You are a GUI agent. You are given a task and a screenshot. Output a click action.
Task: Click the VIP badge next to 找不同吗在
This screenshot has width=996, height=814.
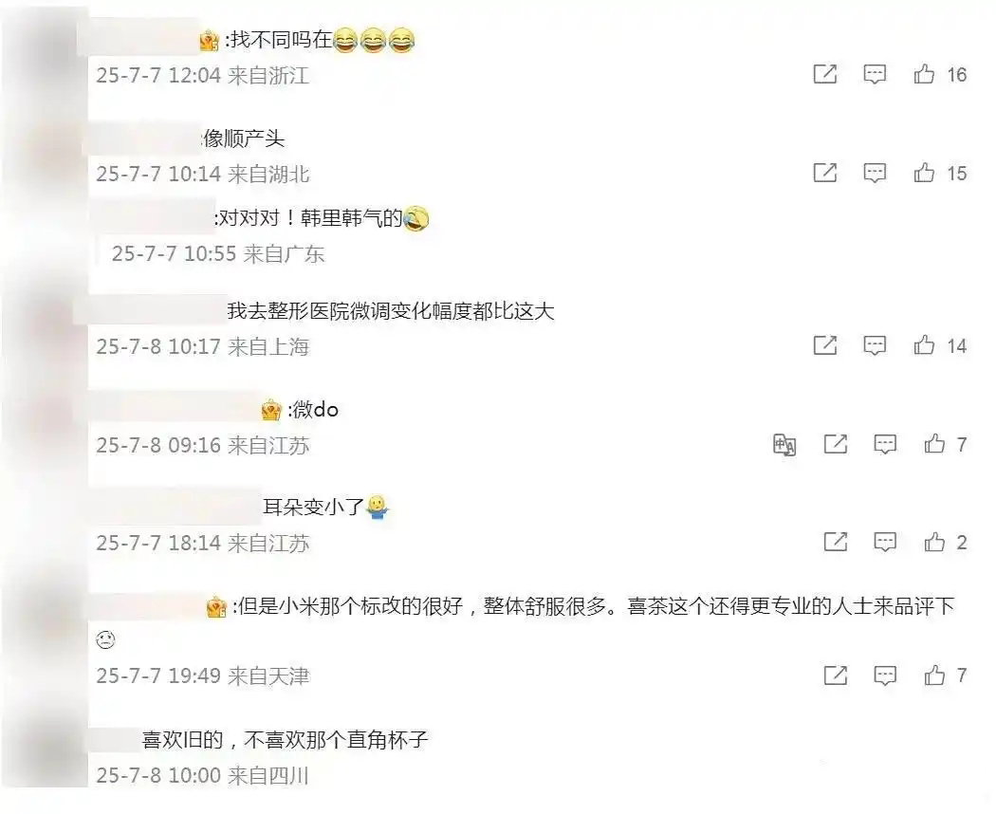pyautogui.click(x=210, y=42)
